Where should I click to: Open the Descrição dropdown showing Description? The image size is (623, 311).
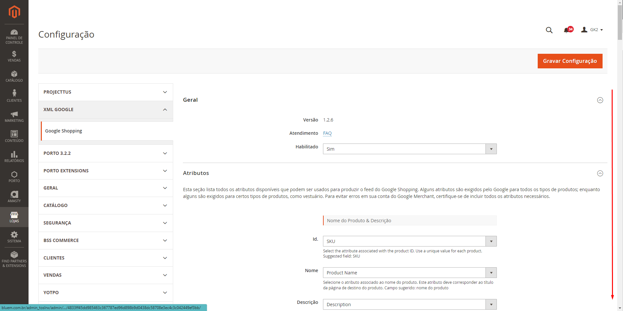pyautogui.click(x=410, y=305)
